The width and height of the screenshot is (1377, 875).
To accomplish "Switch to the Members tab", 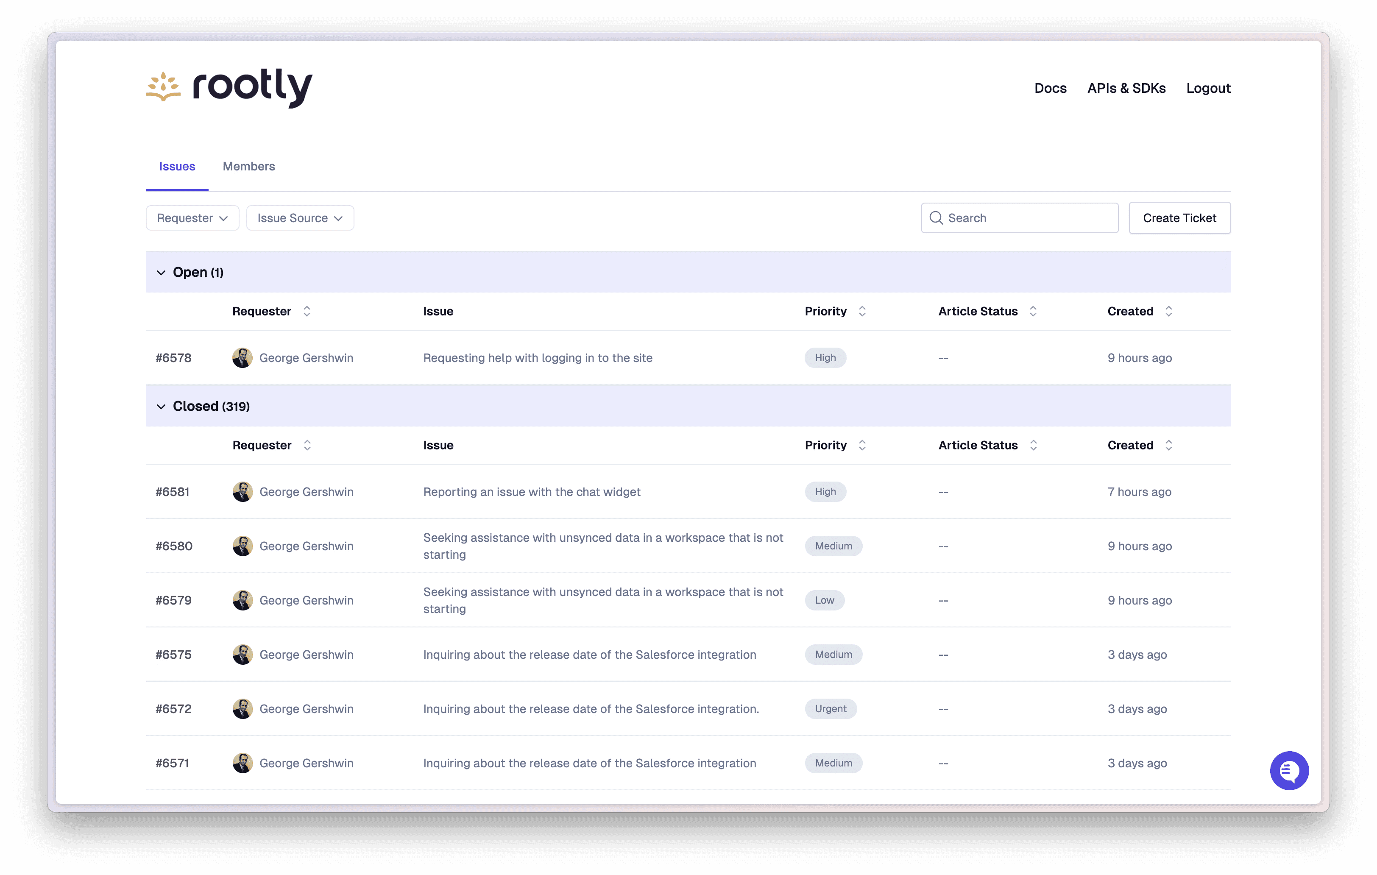I will coord(249,167).
